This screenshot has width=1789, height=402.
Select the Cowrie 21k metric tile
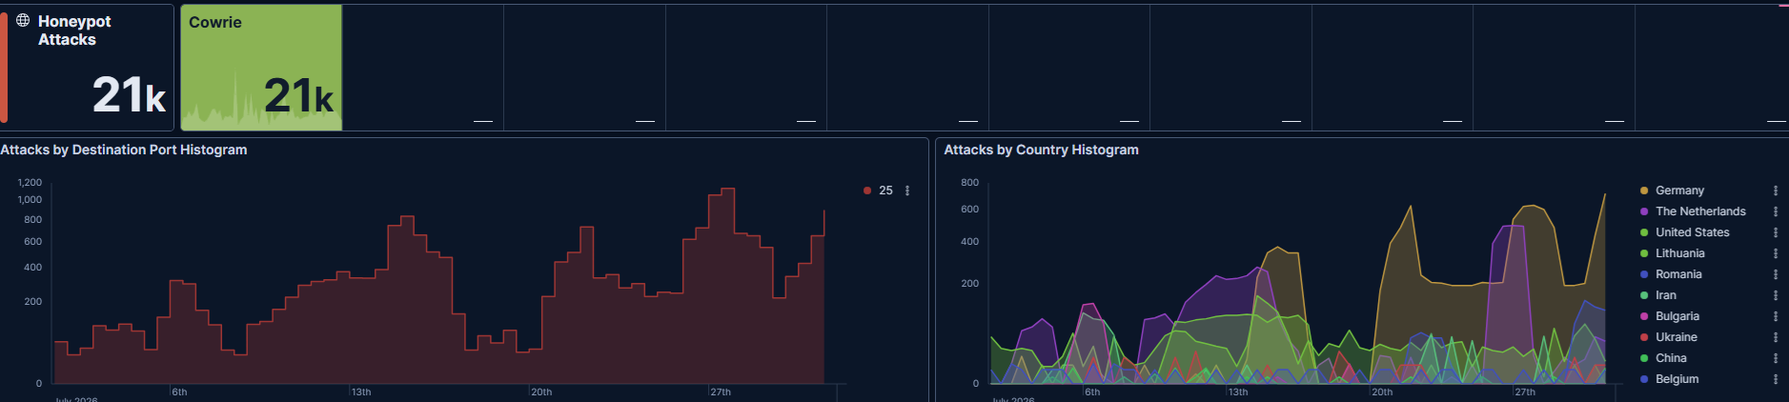[261, 68]
